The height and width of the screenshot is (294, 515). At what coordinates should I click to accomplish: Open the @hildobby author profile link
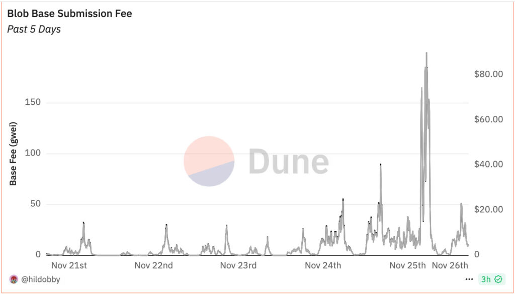[x=40, y=279]
